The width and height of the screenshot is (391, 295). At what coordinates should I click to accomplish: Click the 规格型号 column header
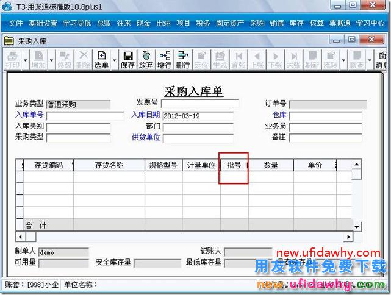[163, 165]
